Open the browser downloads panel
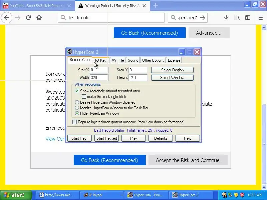This screenshot has width=267, height=200. coord(226,18)
